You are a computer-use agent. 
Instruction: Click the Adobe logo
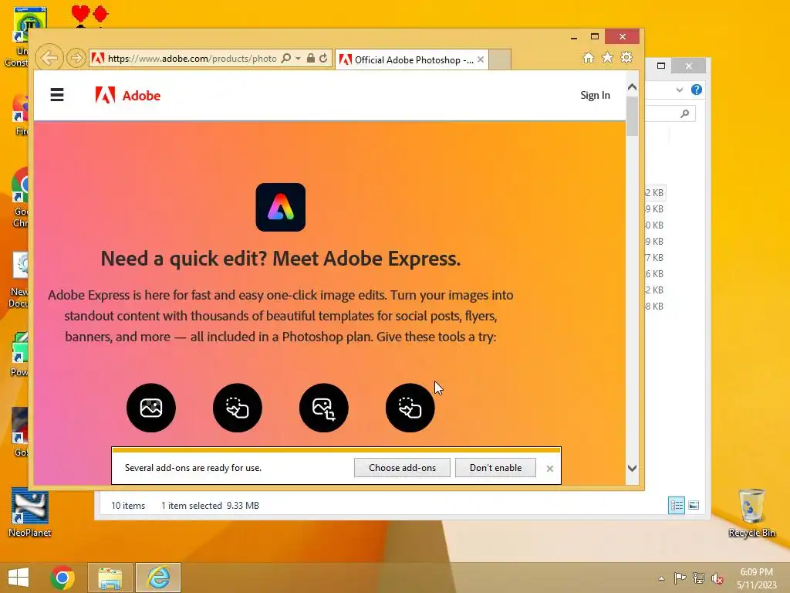tap(127, 95)
